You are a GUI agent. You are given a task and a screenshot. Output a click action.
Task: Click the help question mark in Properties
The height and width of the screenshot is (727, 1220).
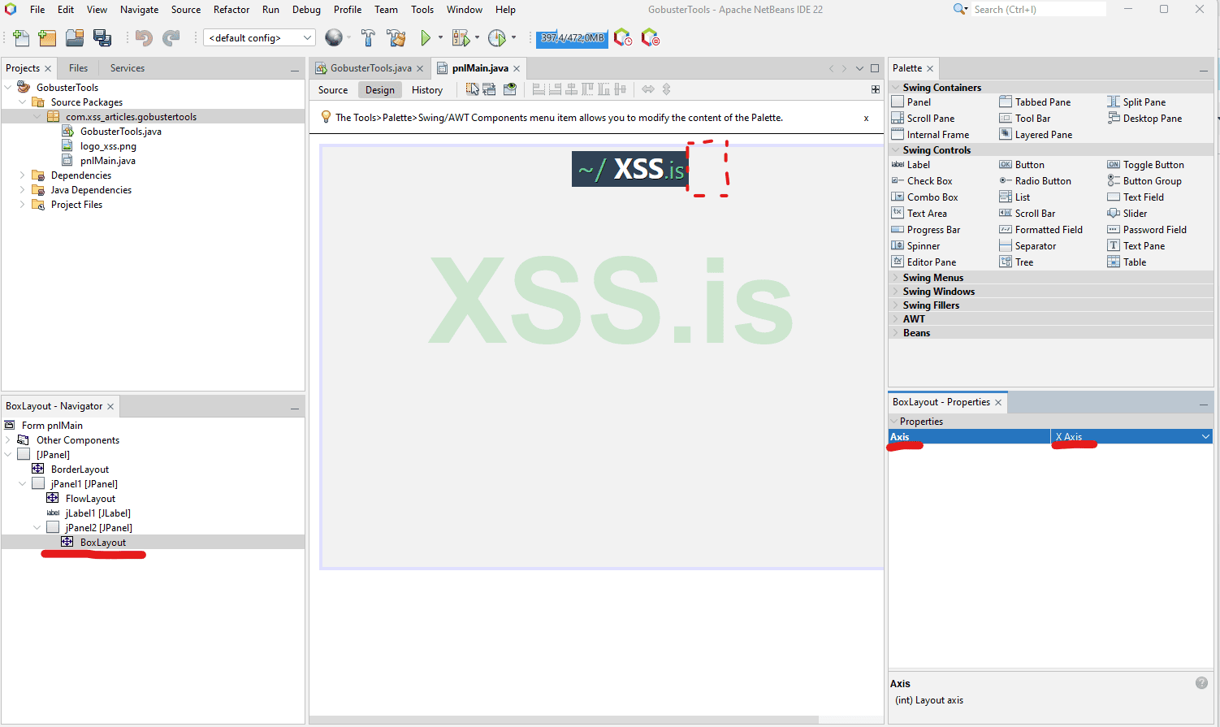pos(1201,683)
